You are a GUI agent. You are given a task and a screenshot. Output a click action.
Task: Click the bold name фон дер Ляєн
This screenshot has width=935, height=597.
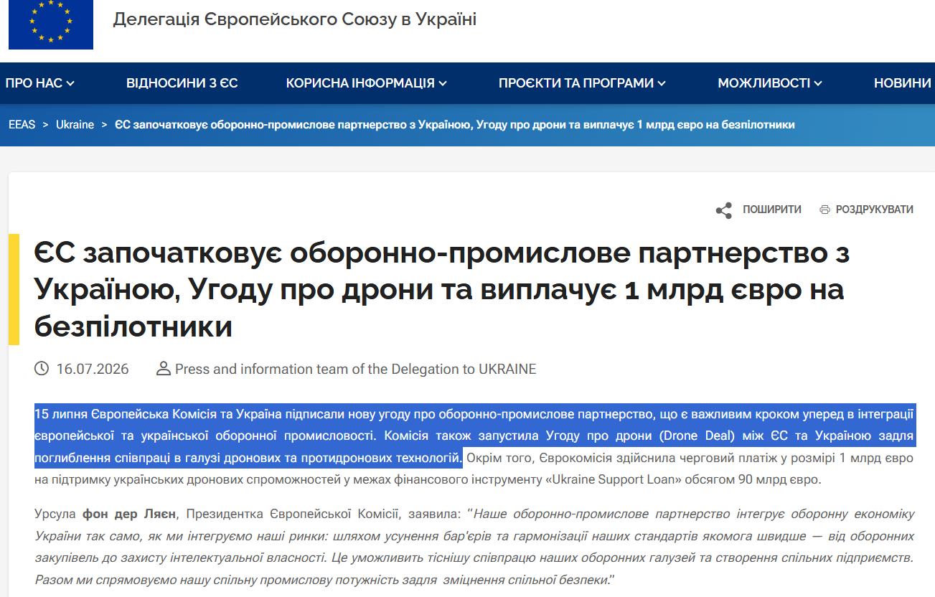click(x=130, y=514)
